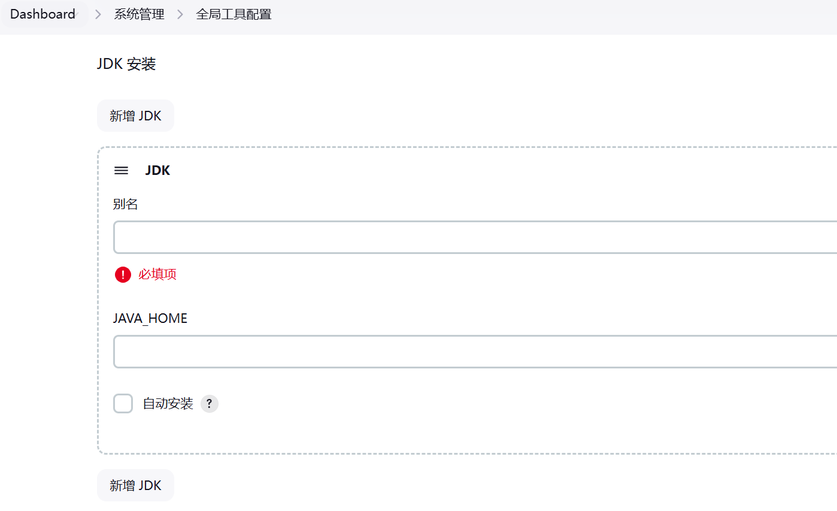837x511 pixels.
Task: Enable the 自动安装 checkbox
Action: 123,404
